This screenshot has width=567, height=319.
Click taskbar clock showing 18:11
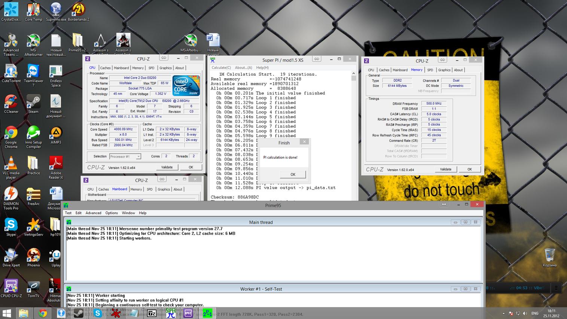point(552,313)
